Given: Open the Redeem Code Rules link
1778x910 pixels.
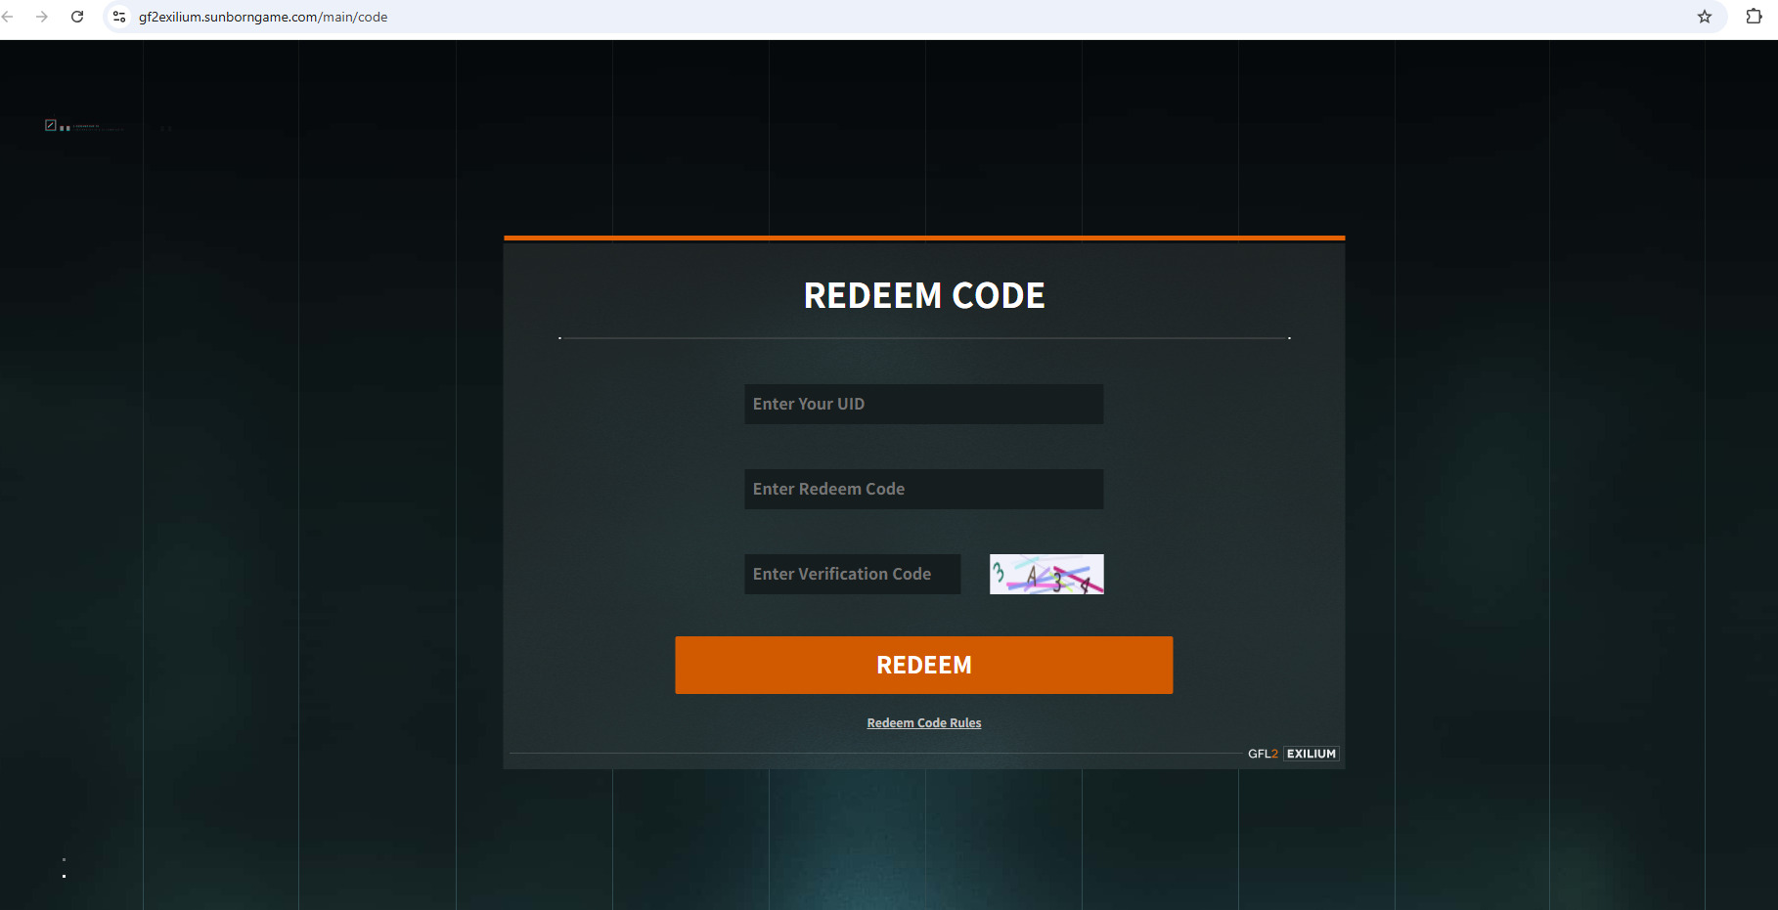Looking at the screenshot, I should [923, 723].
